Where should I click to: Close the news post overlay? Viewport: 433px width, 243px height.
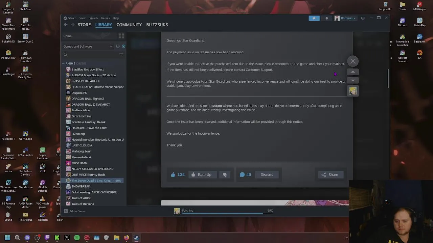(353, 61)
